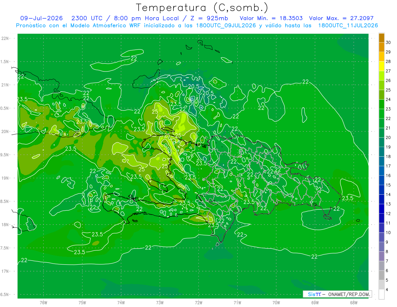397x307 pixels.
Task: Click the '73W' longitude axis label
Action: click(x=160, y=303)
